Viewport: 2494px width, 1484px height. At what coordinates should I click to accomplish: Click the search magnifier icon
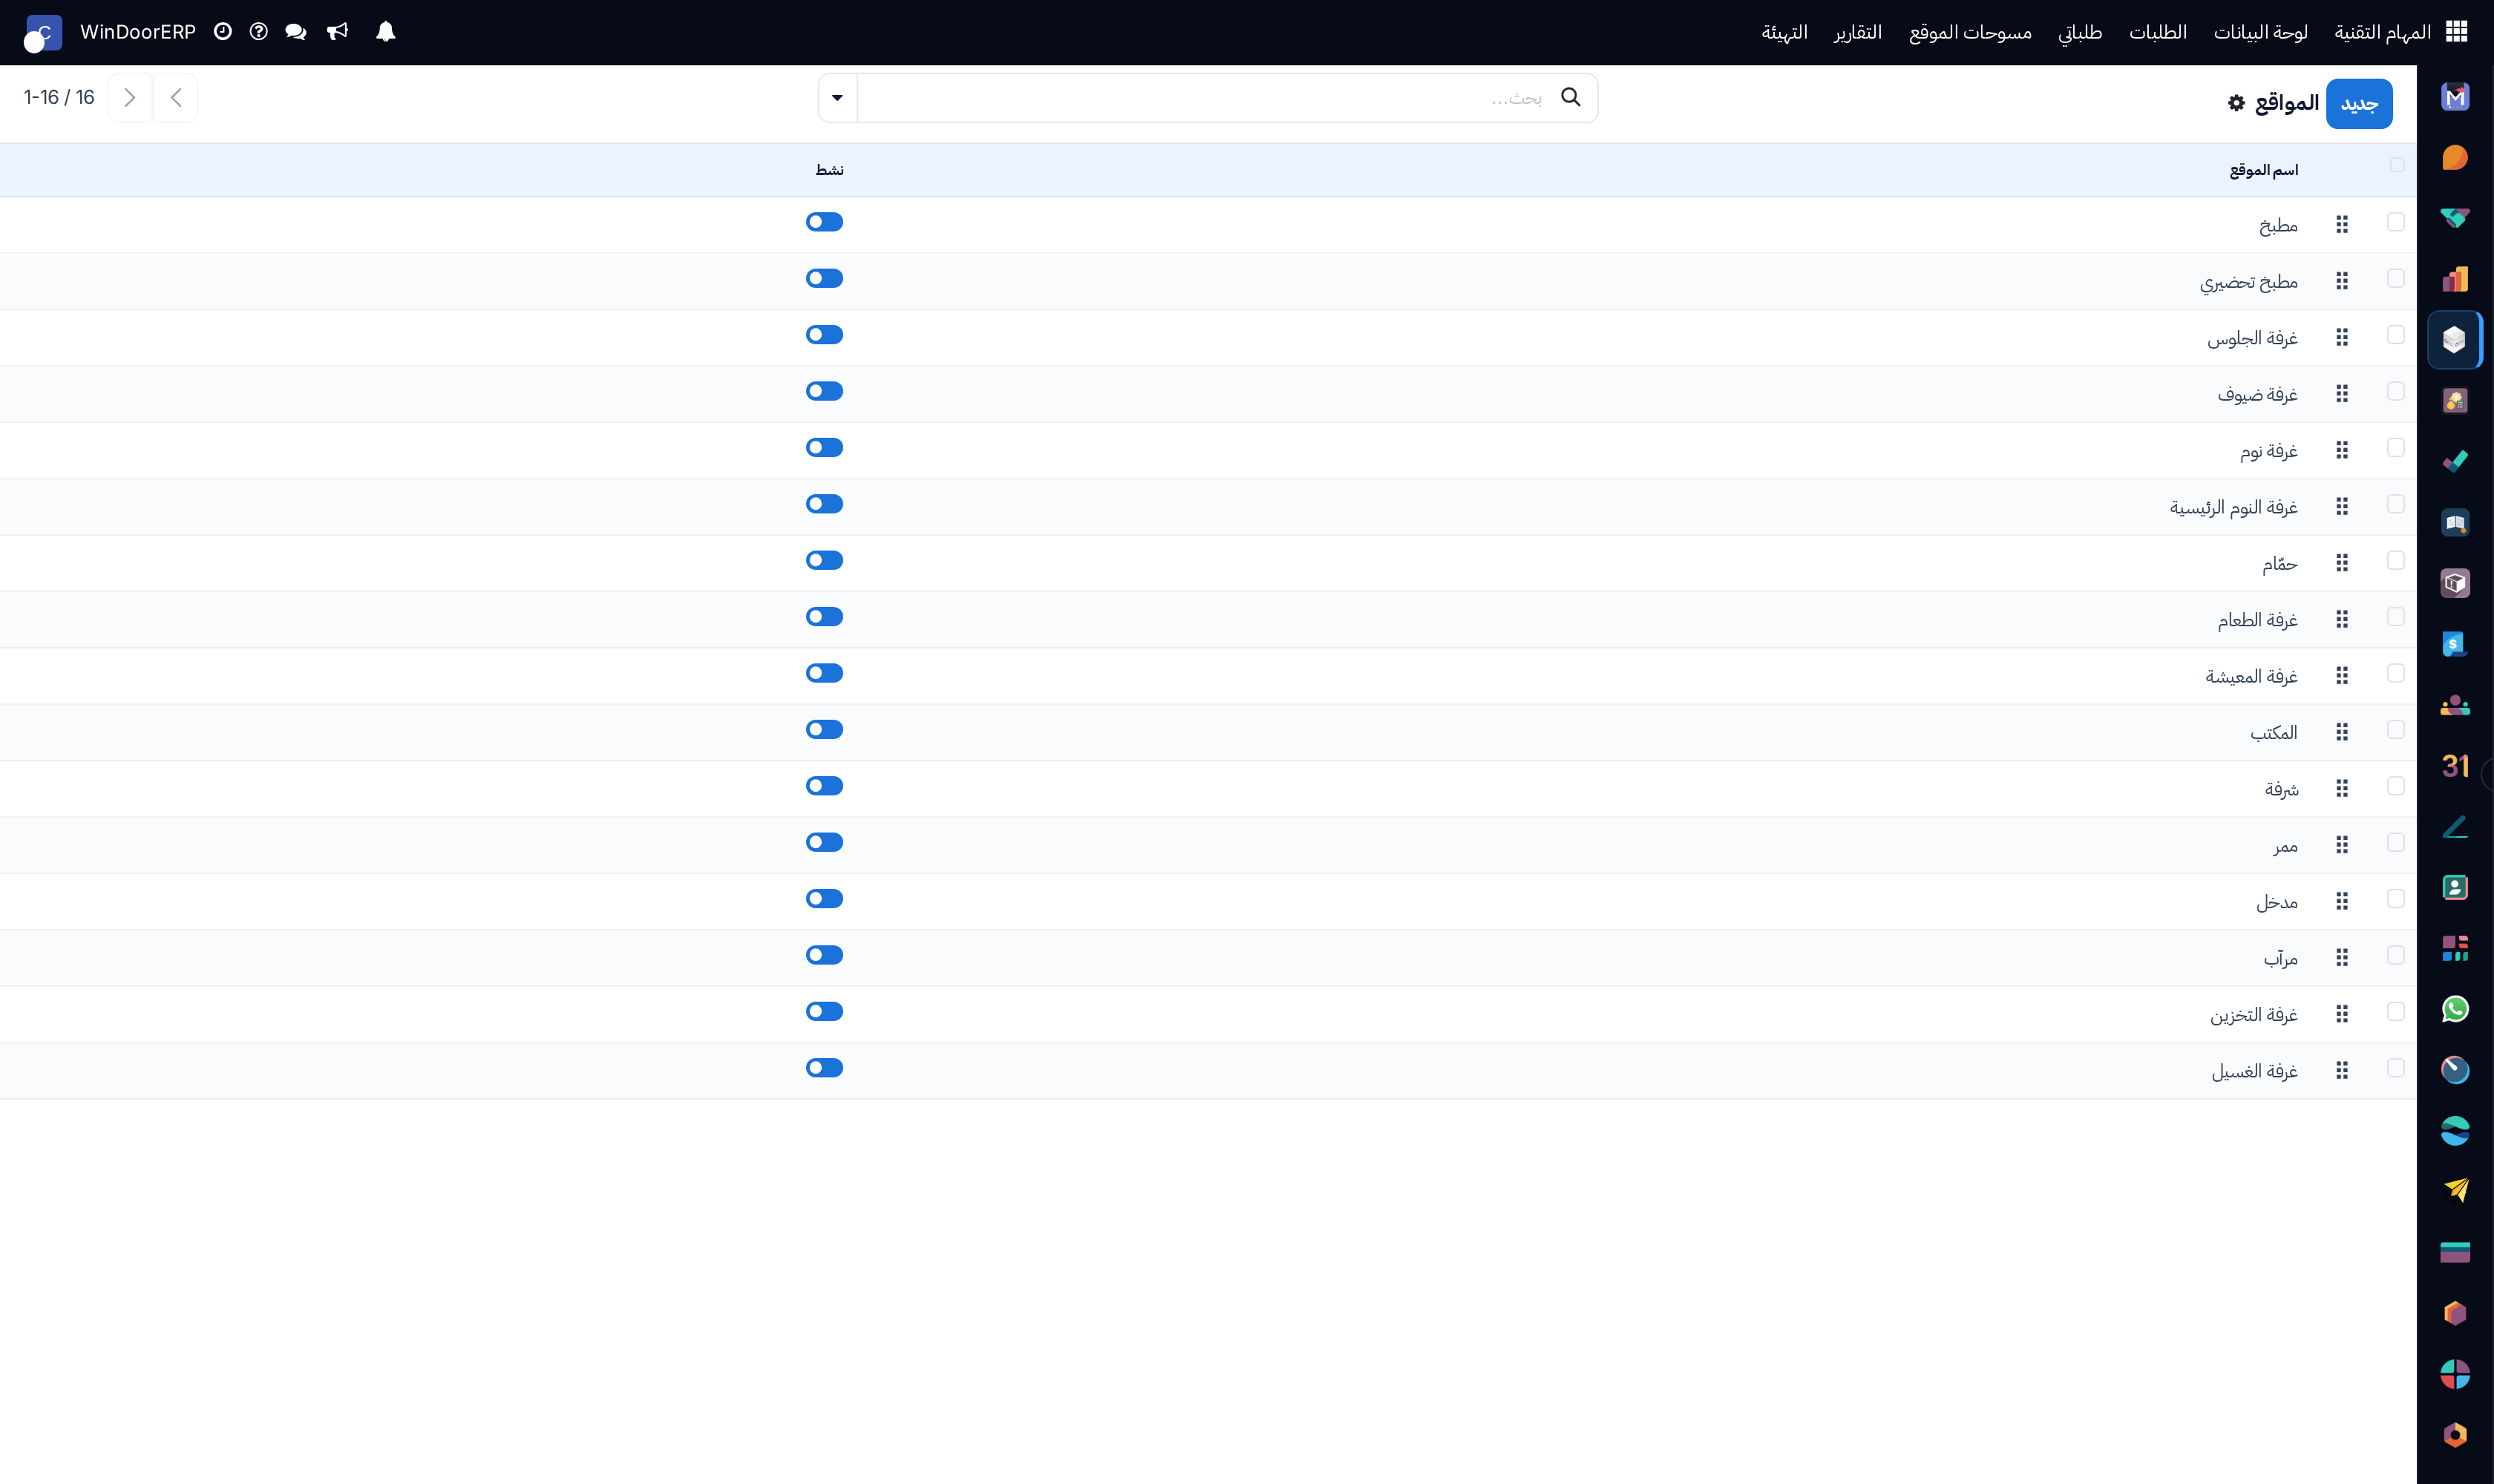tap(1571, 97)
